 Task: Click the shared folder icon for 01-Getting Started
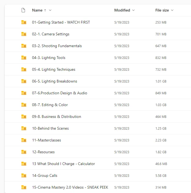click(24, 22)
